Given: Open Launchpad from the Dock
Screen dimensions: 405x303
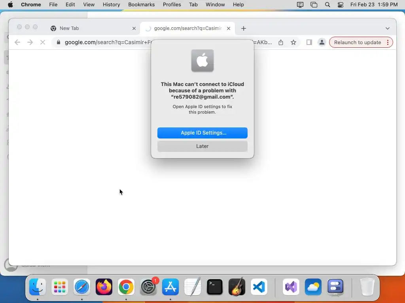Looking at the screenshot, I should point(60,287).
